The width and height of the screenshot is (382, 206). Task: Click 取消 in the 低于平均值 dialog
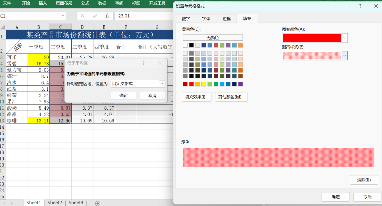[x=152, y=95]
